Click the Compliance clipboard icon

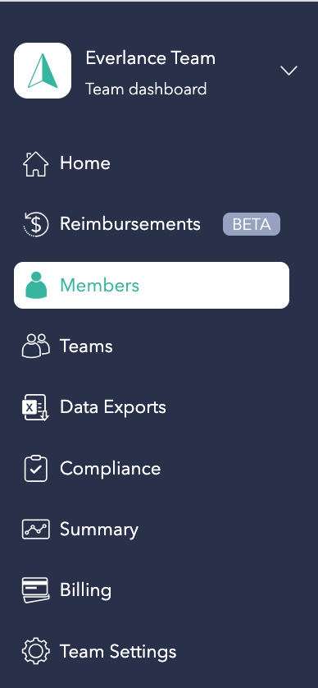tap(35, 468)
